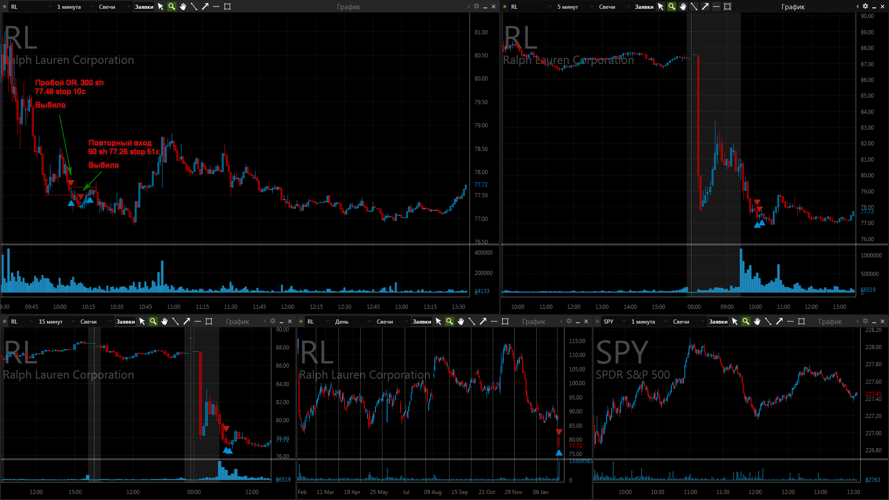Toggle Заявки orders display in the 5-minute RL chart
This screenshot has height=500, width=889.
tap(644, 6)
